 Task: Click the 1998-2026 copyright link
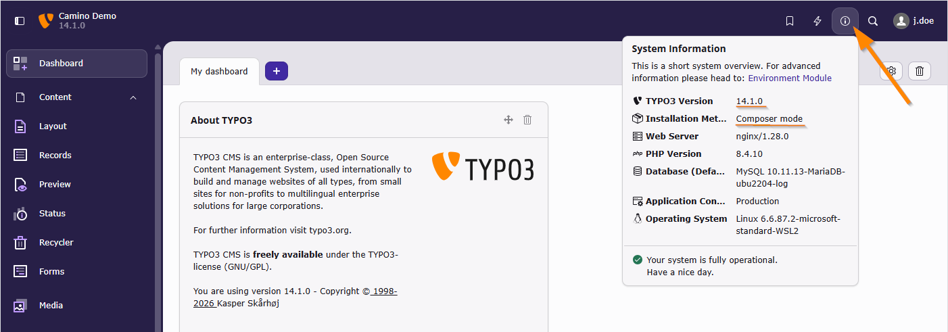tap(295, 297)
